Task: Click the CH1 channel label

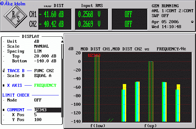Action: click(x=33, y=14)
